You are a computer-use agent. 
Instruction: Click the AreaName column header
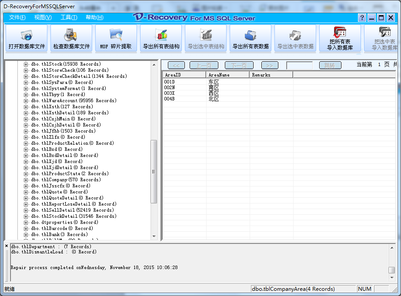227,75
